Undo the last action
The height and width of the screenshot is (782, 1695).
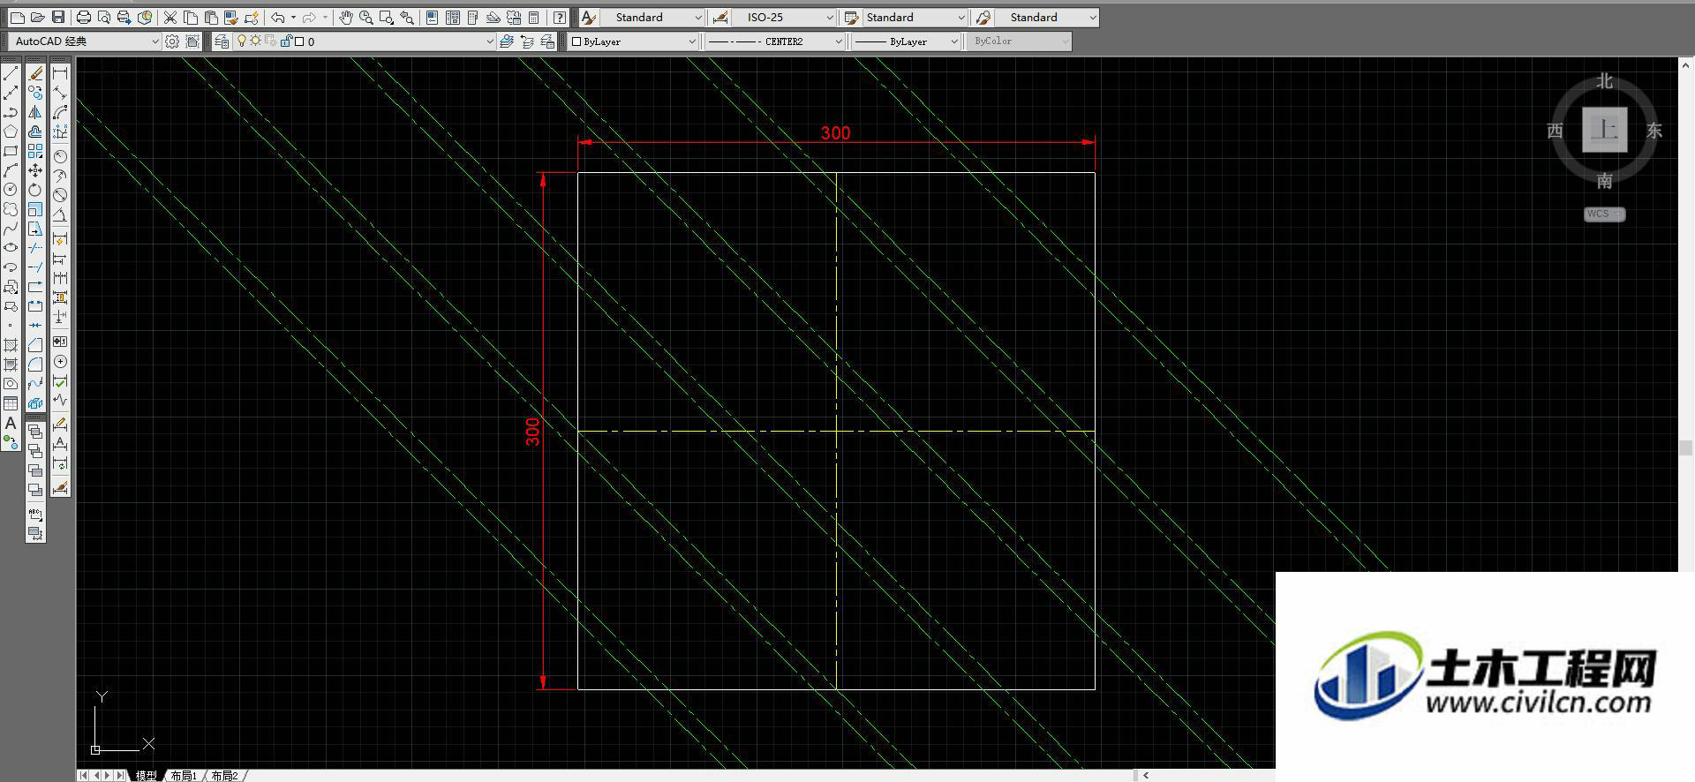pos(278,17)
